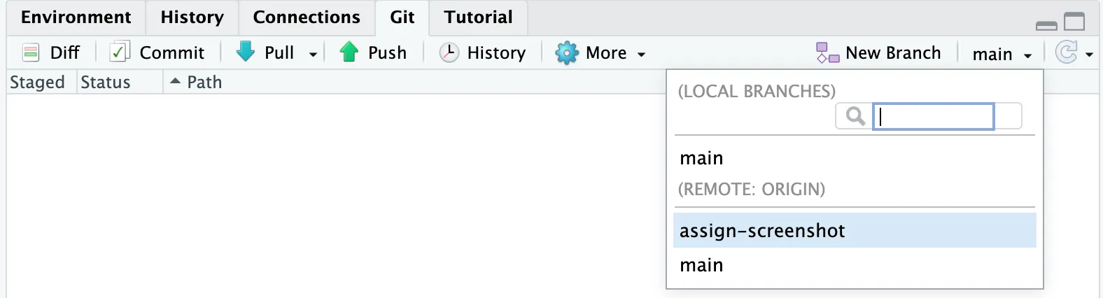This screenshot has width=1103, height=298.
Task: Type in the branch search field
Action: (934, 117)
